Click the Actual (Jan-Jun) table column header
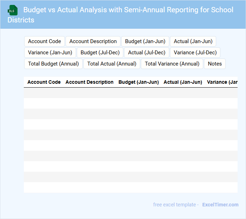Viewport: 246px width, 219px height. coord(183,82)
